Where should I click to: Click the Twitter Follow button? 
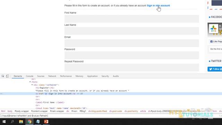pos(215,69)
